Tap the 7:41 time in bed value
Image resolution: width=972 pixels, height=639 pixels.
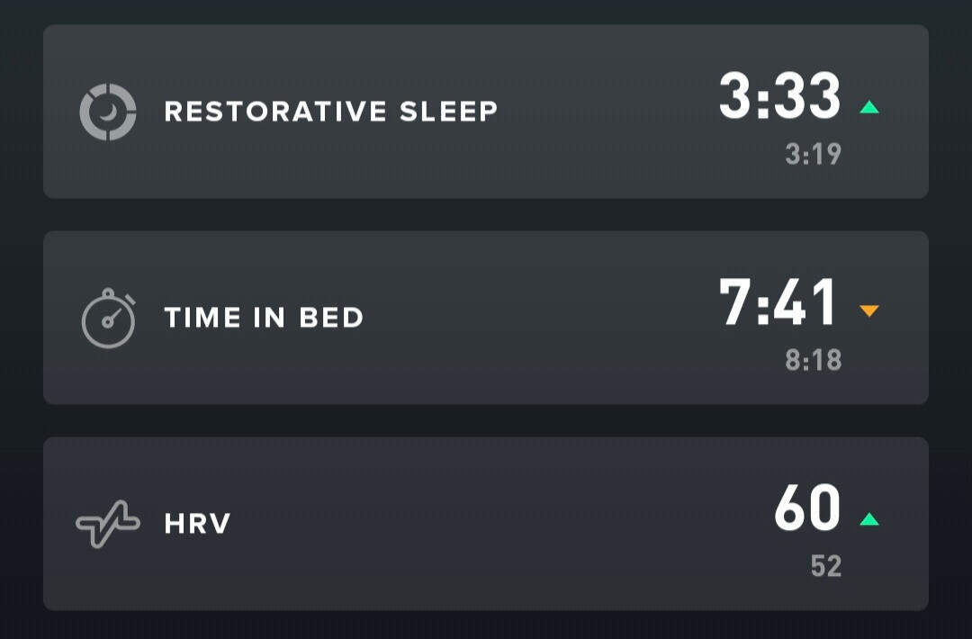click(x=779, y=303)
